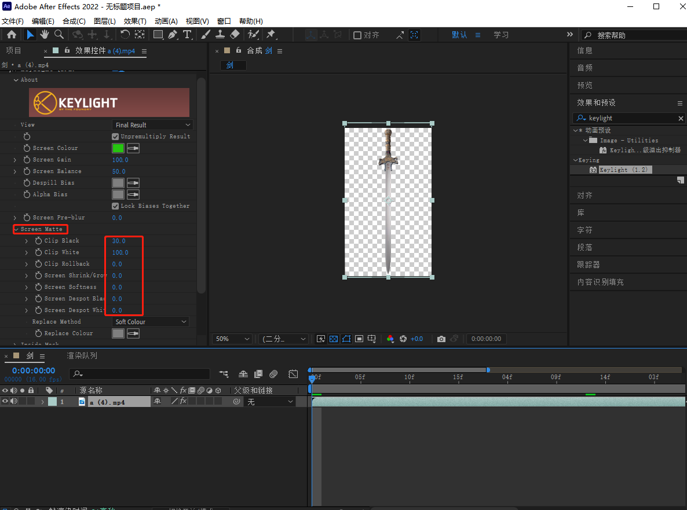Viewport: 687px width, 510px height.
Task: Show channel and color management settings
Action: click(x=390, y=339)
